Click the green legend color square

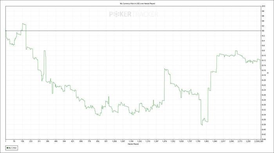(x=7, y=148)
